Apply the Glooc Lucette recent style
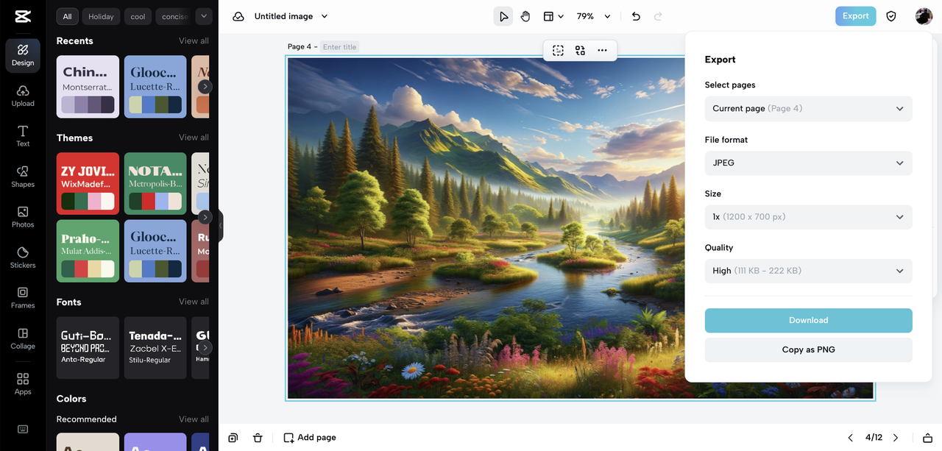Viewport: 942px width, 451px height. tap(155, 87)
